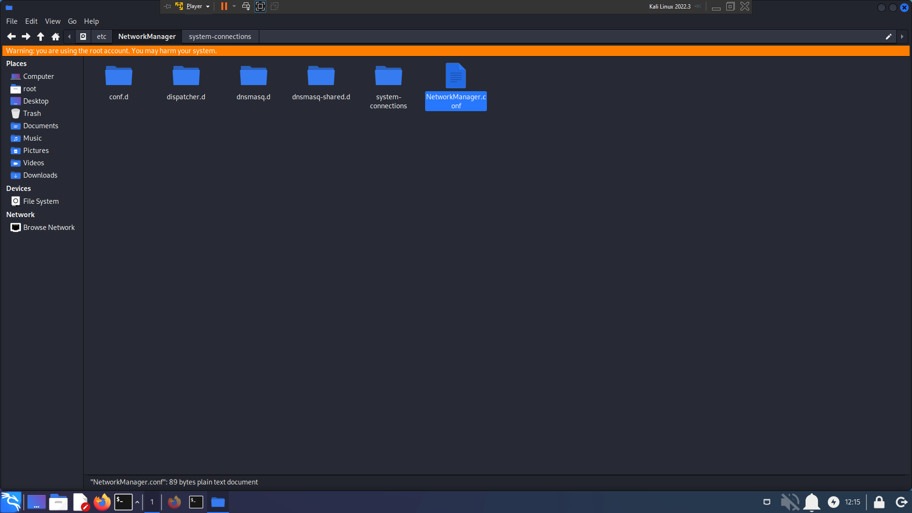Click the Back navigation arrow

click(x=11, y=37)
